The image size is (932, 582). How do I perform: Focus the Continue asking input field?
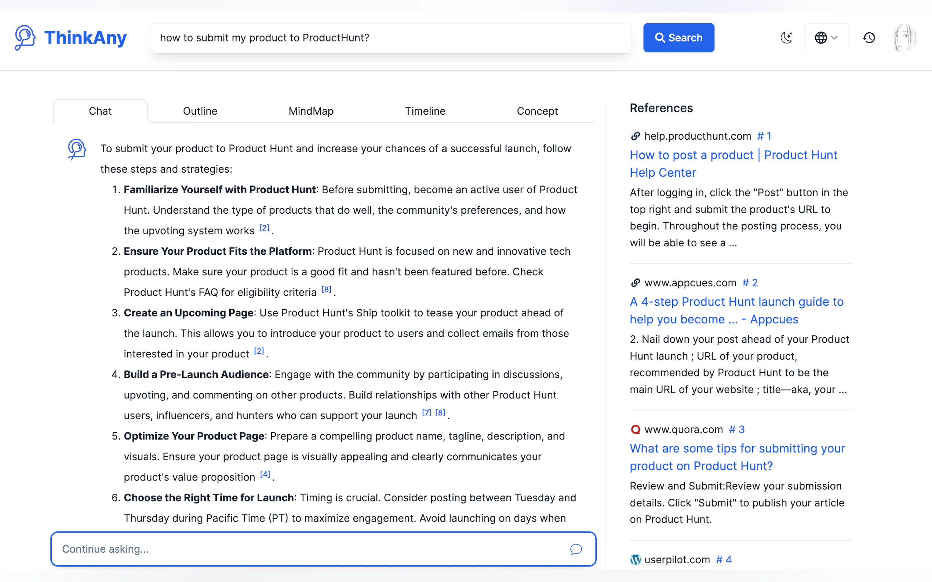coord(308,549)
